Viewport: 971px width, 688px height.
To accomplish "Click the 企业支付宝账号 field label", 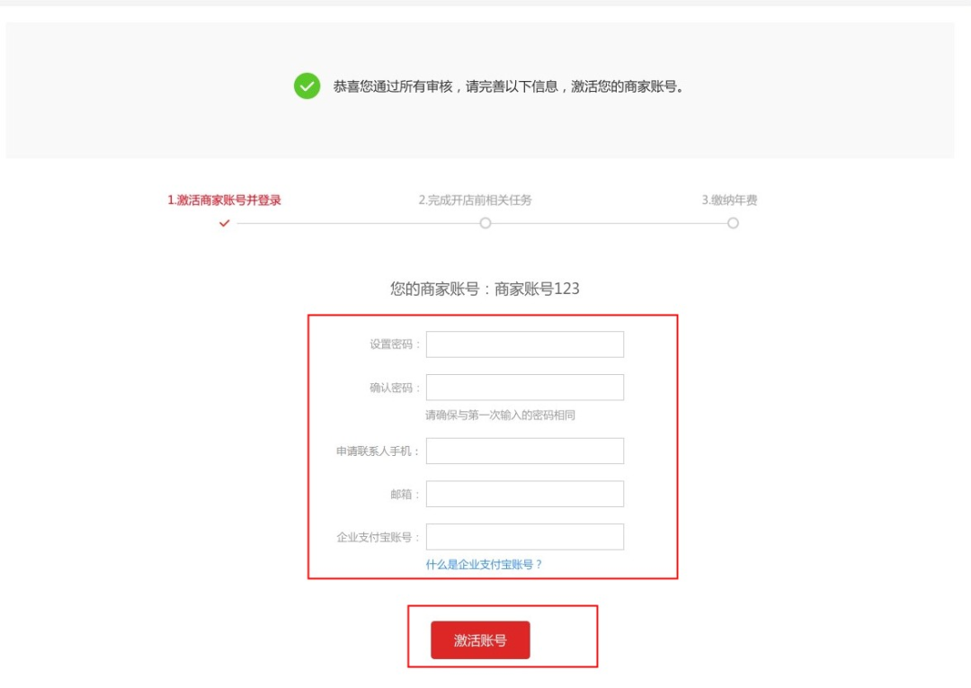I will pos(378,537).
